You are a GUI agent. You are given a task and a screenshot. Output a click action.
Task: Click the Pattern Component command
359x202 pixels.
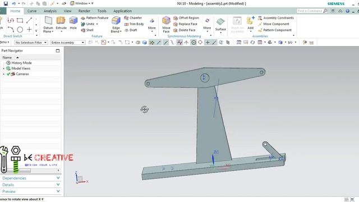coord(275,30)
